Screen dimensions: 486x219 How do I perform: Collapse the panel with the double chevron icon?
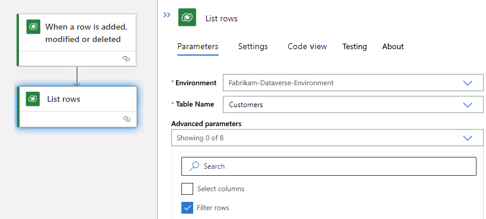coord(167,15)
